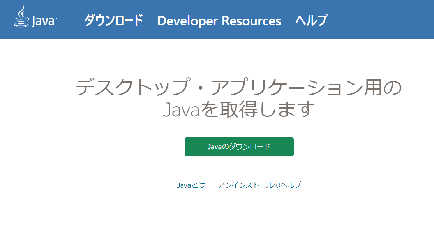Open the ヘルプ menu item
Image resolution: width=434 pixels, height=229 pixels.
(x=311, y=20)
